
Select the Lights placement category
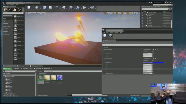5,21
